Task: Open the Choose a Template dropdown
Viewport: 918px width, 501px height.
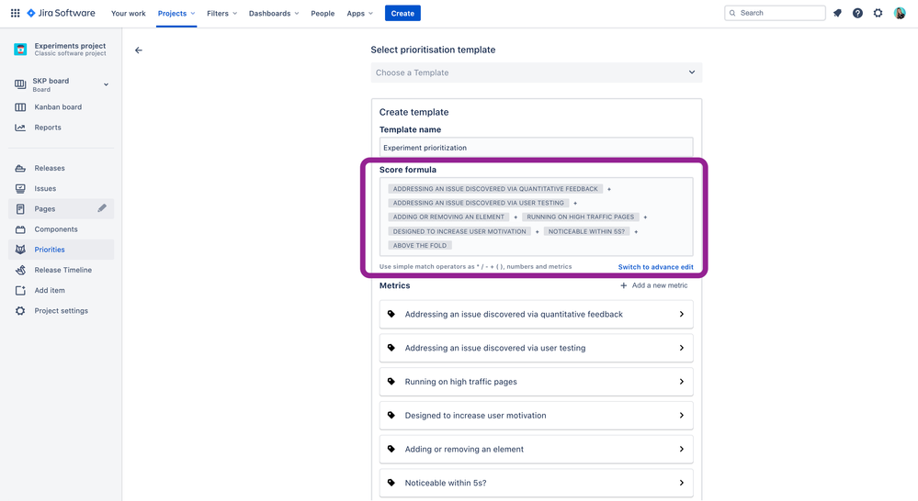Action: click(x=537, y=72)
